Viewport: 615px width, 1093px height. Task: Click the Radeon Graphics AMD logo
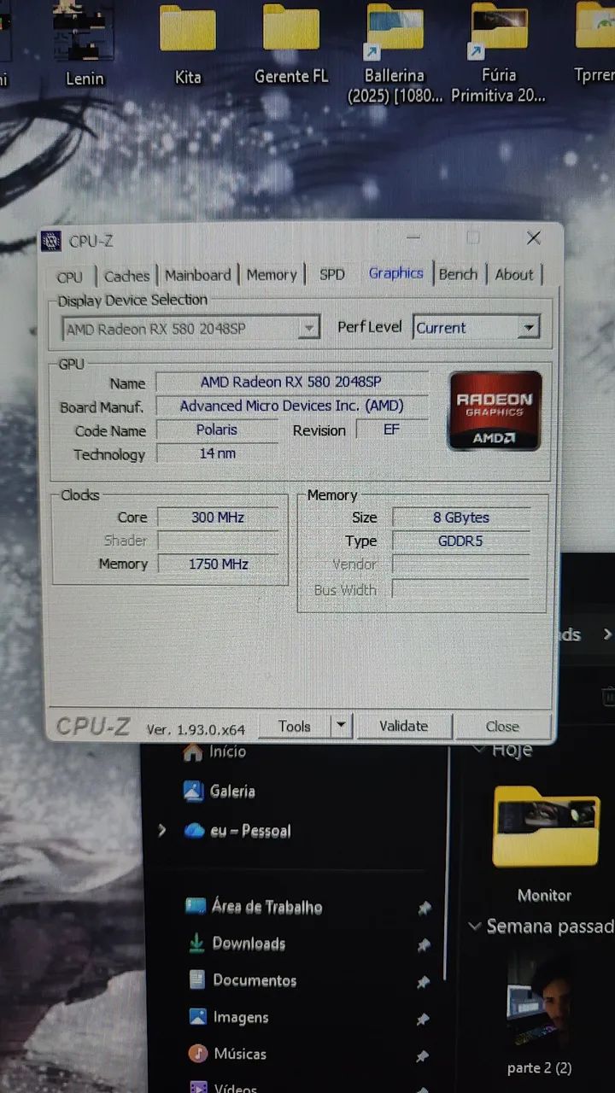pyautogui.click(x=495, y=411)
